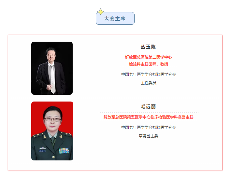
Task: Click the yellow star icon above the badge
Action: [101, 12]
